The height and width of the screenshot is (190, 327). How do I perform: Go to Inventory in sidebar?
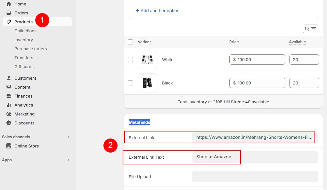(24, 40)
